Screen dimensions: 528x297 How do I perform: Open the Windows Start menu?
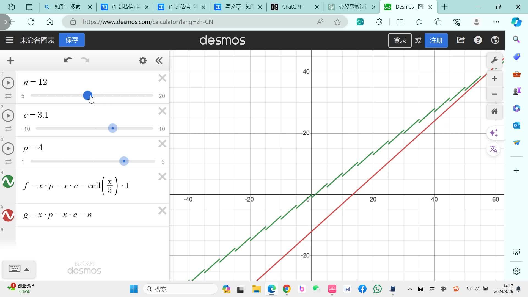pyautogui.click(x=134, y=289)
